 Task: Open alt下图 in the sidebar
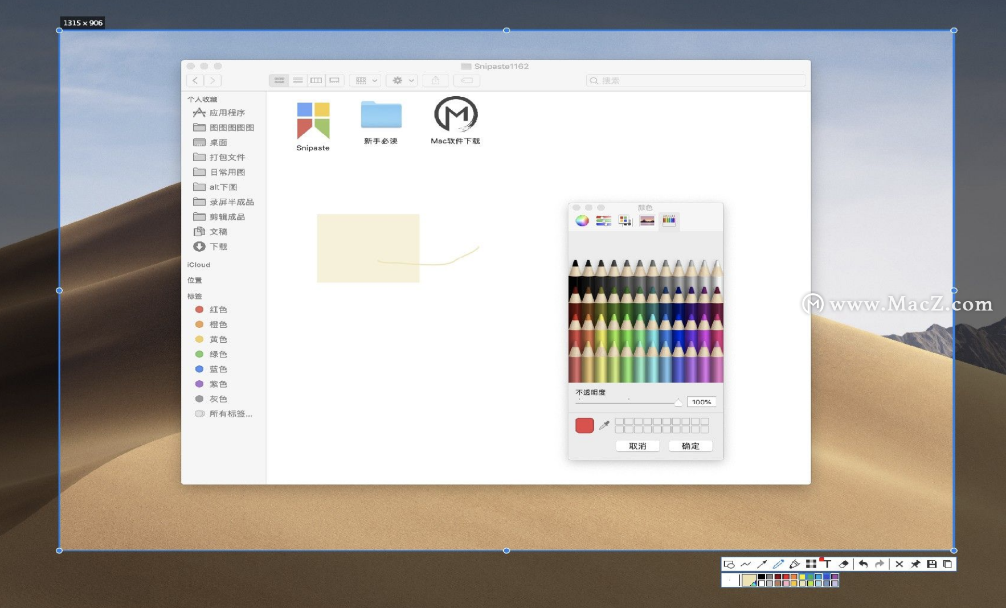coord(215,187)
